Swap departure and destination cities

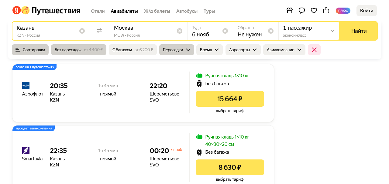[99, 31]
